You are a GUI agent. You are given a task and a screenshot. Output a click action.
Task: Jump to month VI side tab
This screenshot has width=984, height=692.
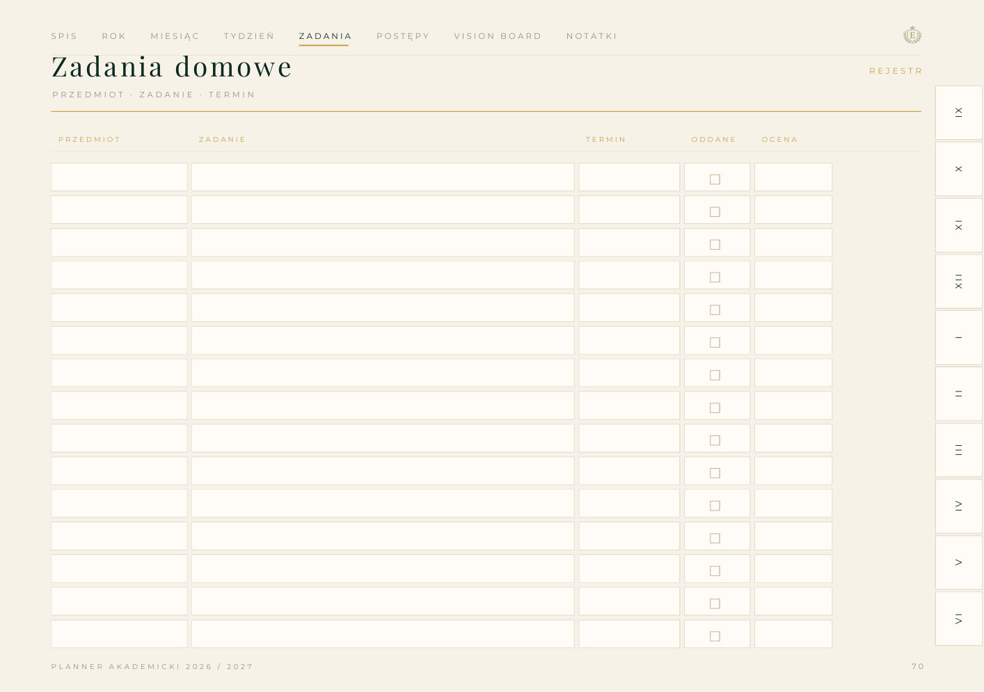click(959, 619)
